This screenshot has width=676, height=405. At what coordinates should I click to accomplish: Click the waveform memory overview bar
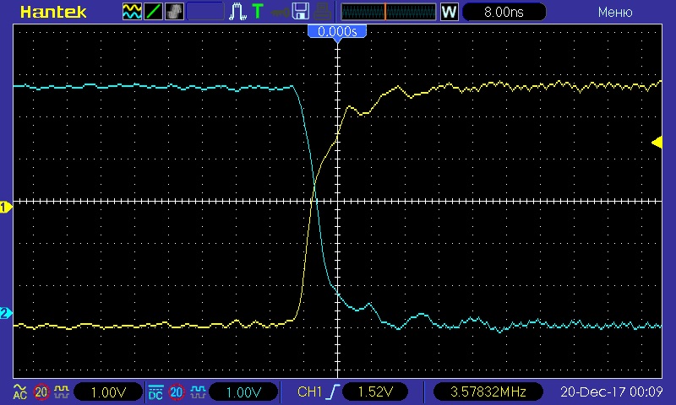point(389,12)
